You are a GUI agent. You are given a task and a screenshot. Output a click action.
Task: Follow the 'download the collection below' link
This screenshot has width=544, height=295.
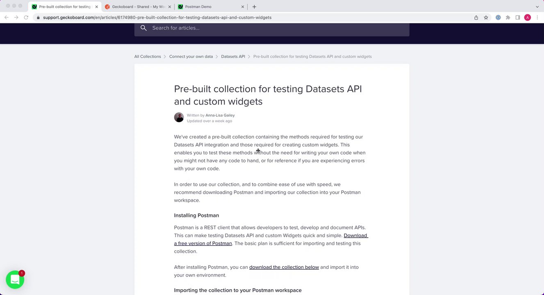(x=284, y=267)
